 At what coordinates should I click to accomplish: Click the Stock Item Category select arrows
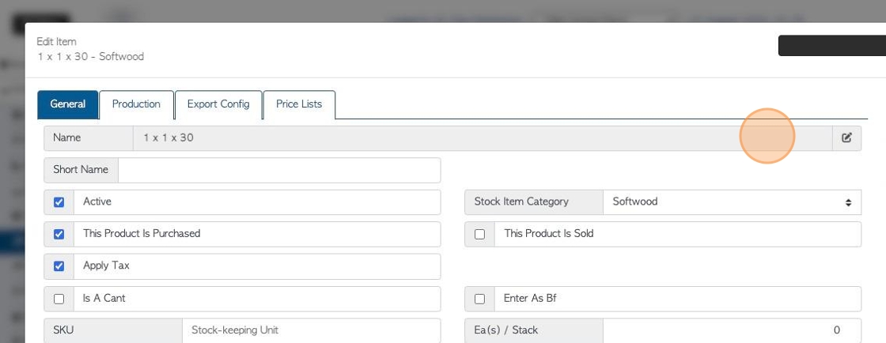pyautogui.click(x=848, y=202)
